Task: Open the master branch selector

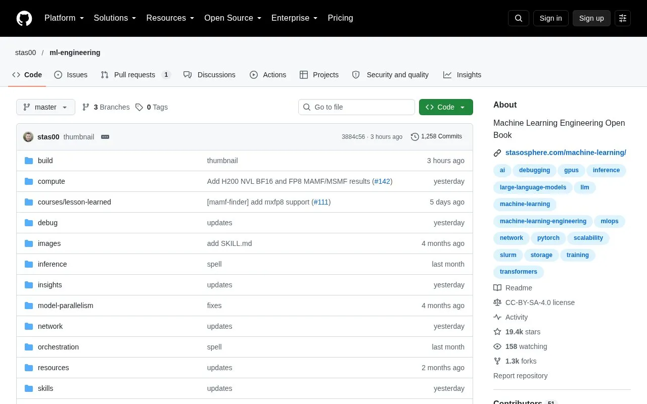Action: 45,107
